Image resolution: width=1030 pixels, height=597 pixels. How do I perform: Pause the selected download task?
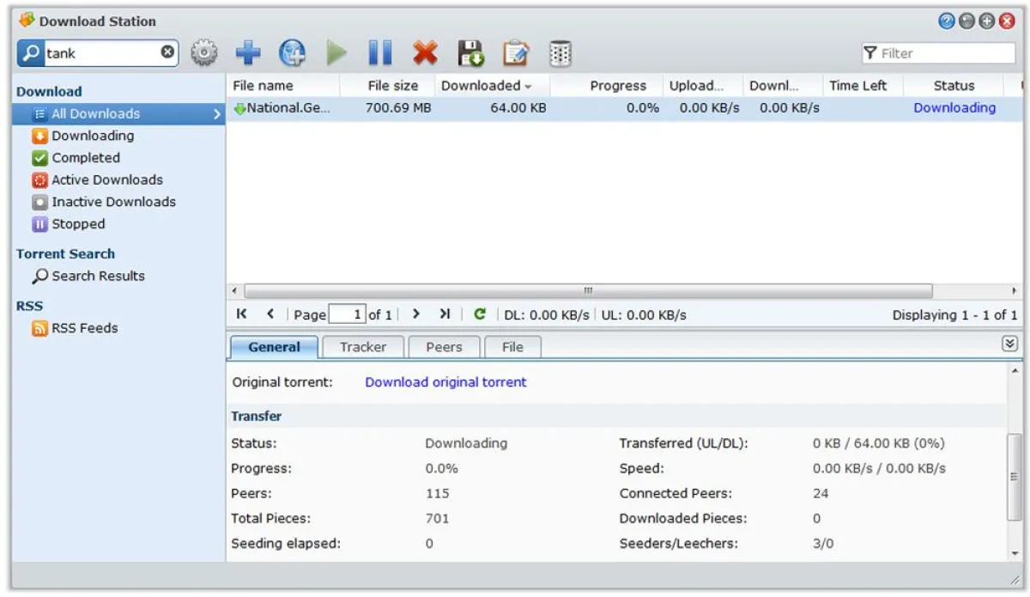[380, 53]
